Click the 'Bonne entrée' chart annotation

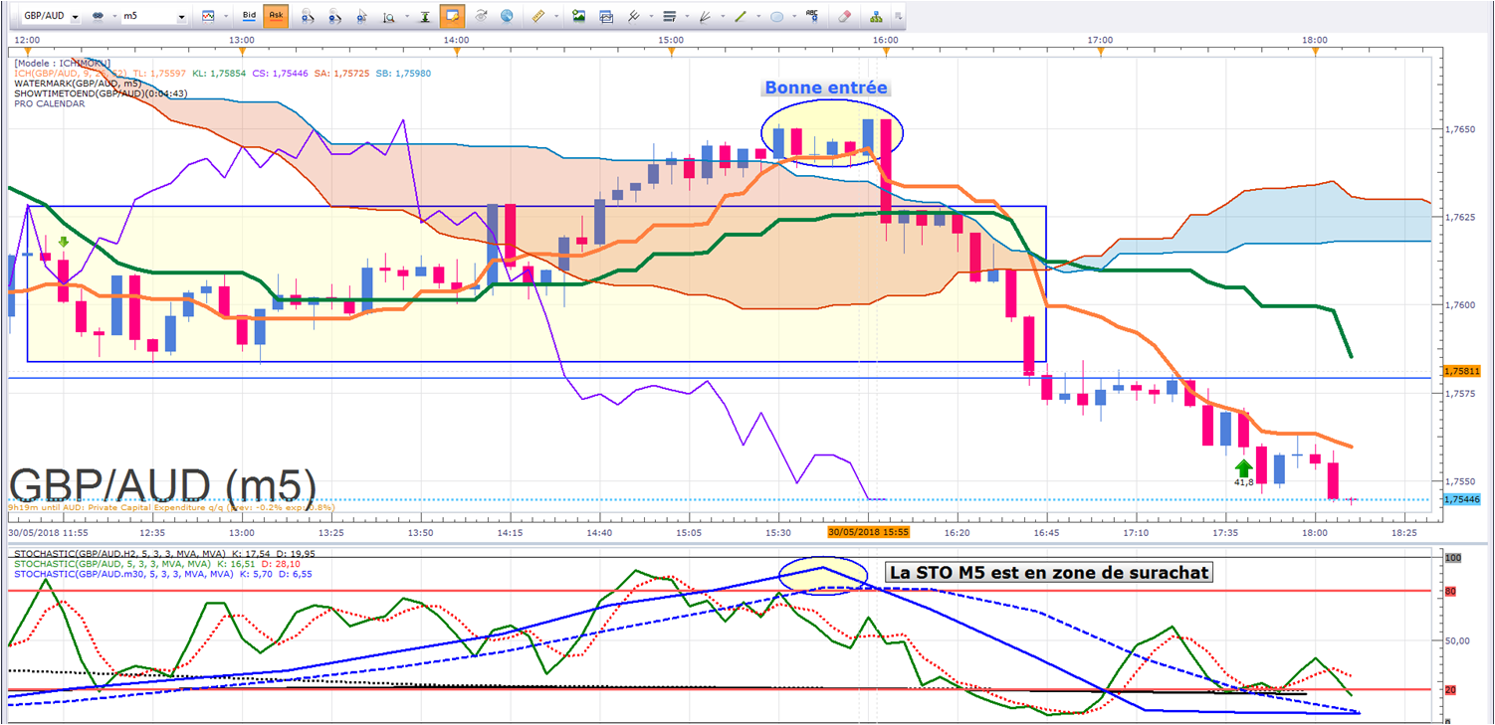(826, 88)
